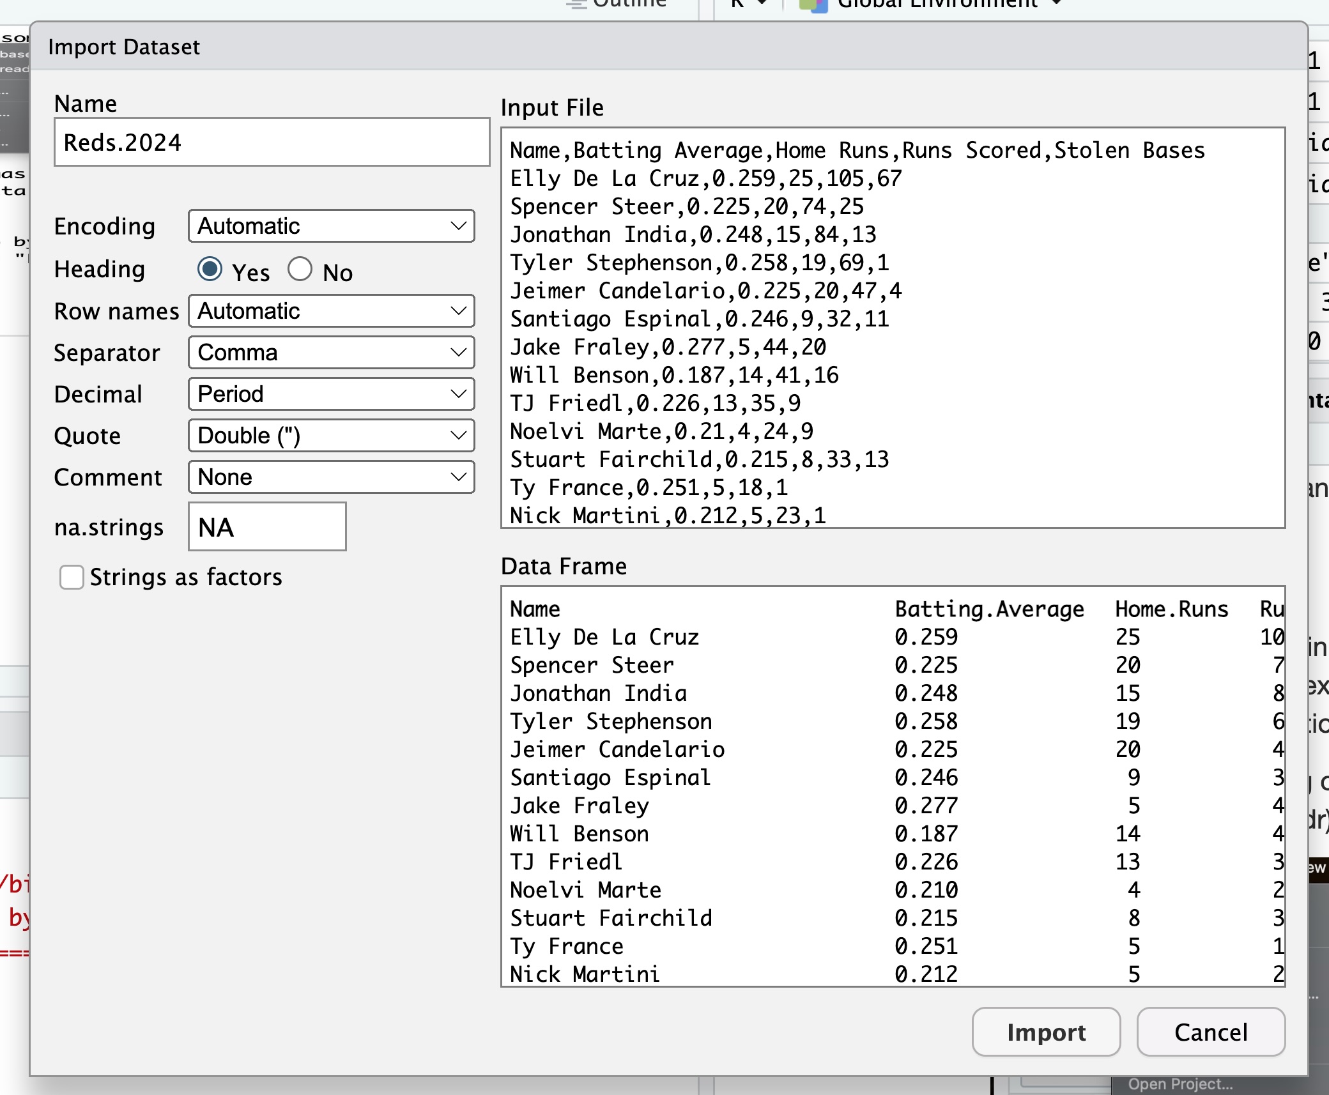The height and width of the screenshot is (1095, 1329).
Task: Click the Name field containing Reds.2024
Action: coord(272,142)
